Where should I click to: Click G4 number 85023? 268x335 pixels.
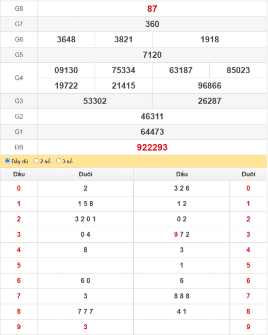coord(238,70)
